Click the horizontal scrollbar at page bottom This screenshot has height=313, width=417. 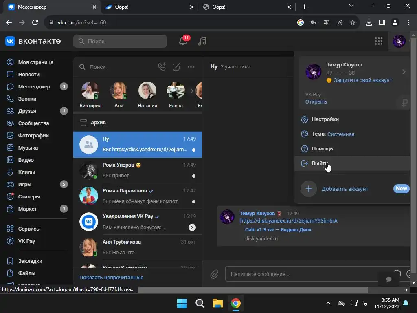[x=252, y=290]
